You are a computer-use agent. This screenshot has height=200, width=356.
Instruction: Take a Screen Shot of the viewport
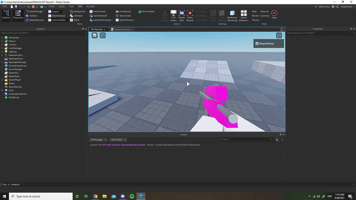pos(181,15)
